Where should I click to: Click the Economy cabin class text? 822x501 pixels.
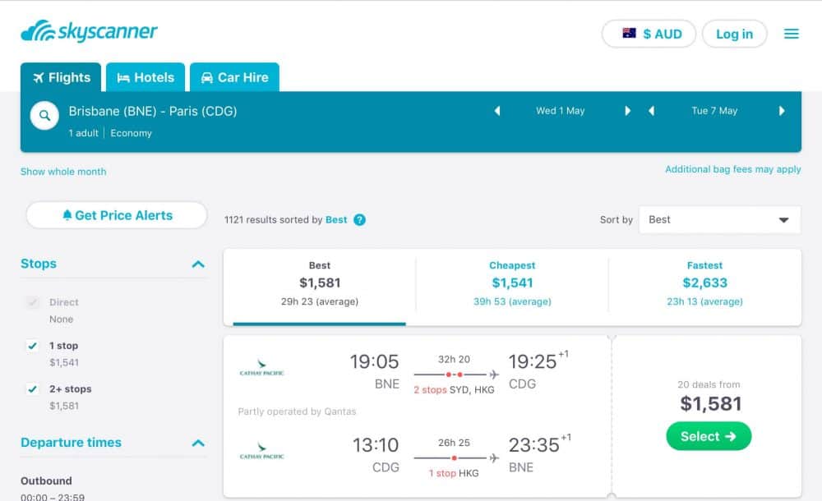coord(131,133)
